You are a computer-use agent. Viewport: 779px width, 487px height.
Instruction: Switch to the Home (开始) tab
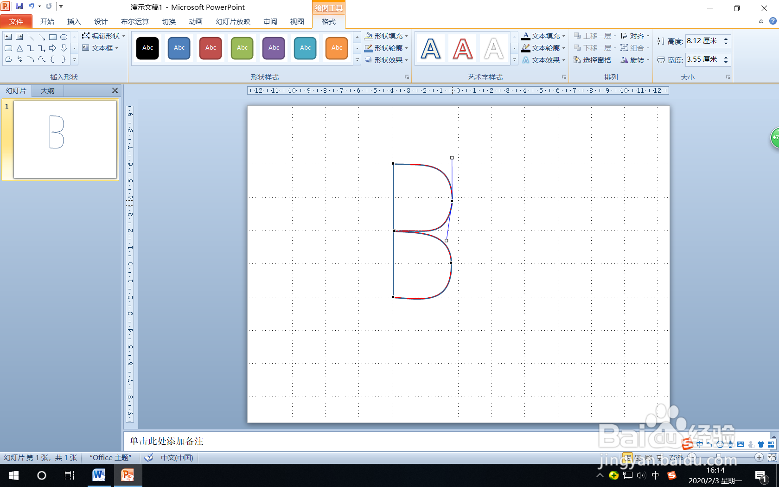(x=47, y=21)
